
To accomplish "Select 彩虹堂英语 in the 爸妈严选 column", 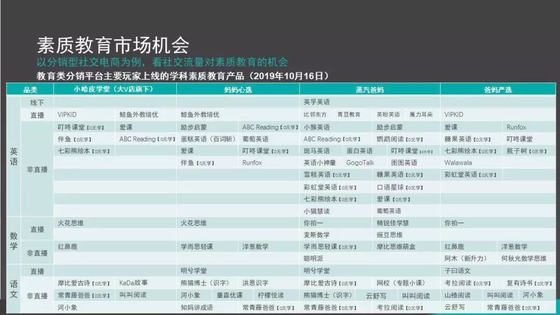I will (471, 175).
